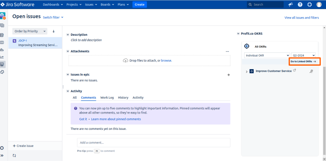Open the Add-ons puzzle icon in sidebar
The width and height of the screenshot is (326, 161).
[2, 72]
